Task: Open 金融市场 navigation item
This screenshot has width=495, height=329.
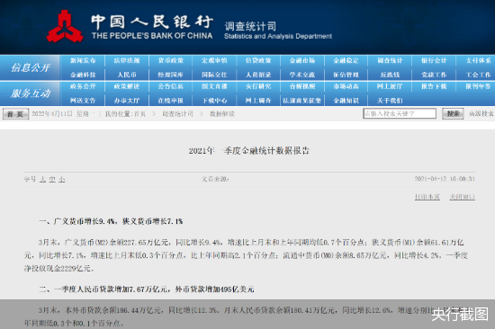Action: [x=302, y=60]
